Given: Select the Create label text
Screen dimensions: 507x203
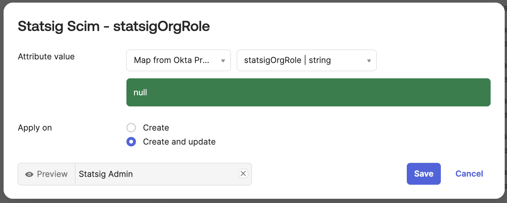Looking at the screenshot, I should [x=156, y=128].
